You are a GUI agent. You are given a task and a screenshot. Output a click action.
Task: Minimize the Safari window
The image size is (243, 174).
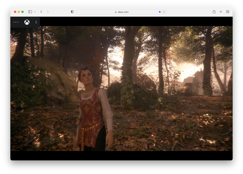click(19, 12)
